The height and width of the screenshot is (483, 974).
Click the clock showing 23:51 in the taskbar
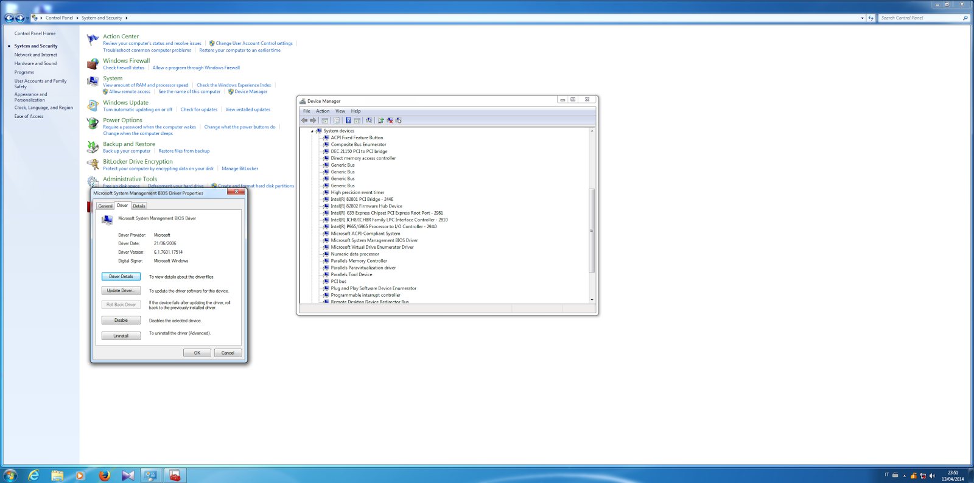tap(953, 476)
